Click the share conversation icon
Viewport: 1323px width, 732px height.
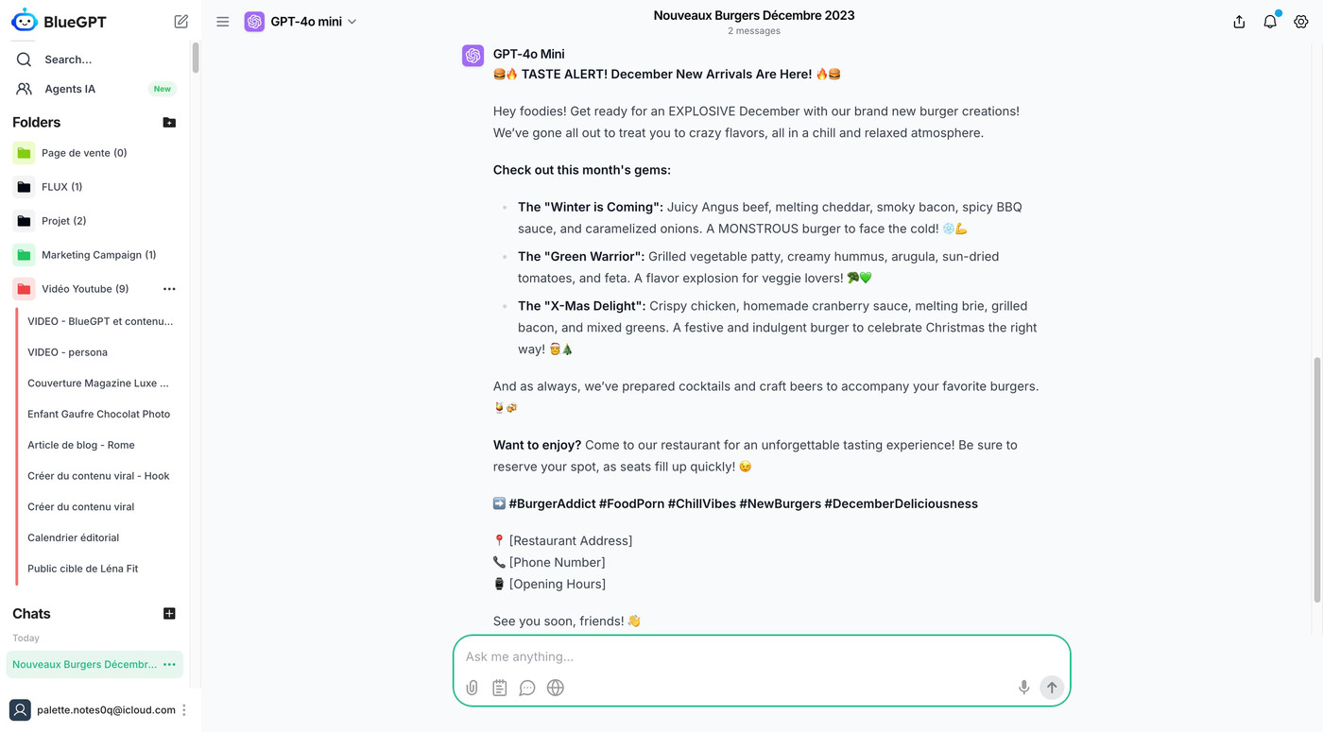pos(1239,22)
